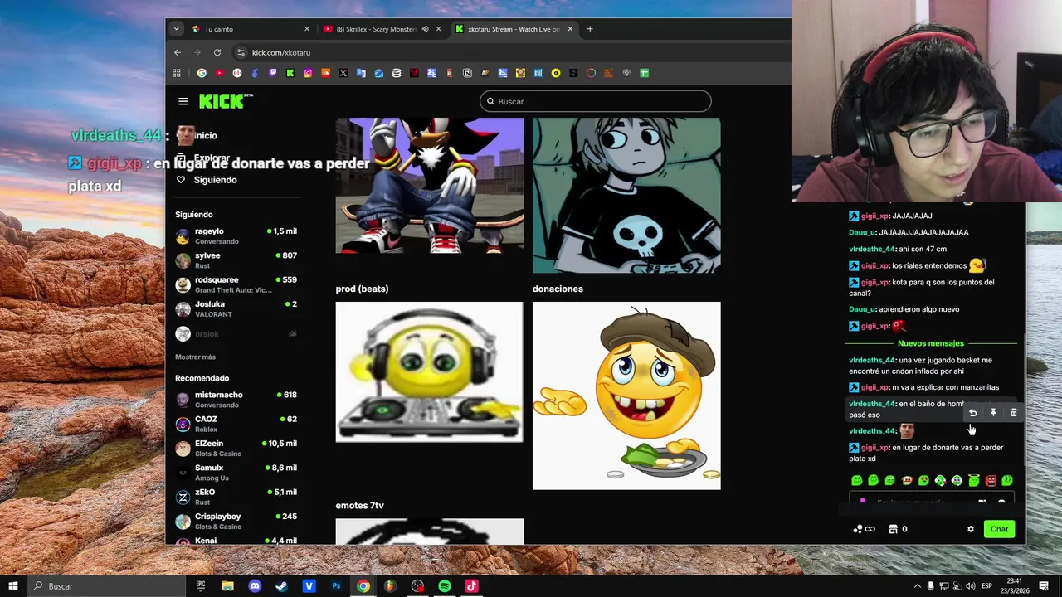Open the X (Twitter) bookmark icon
The width and height of the screenshot is (1062, 597).
coord(343,73)
